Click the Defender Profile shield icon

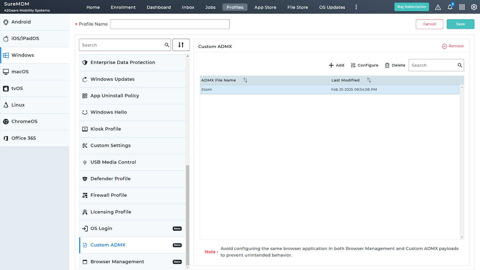(85, 179)
